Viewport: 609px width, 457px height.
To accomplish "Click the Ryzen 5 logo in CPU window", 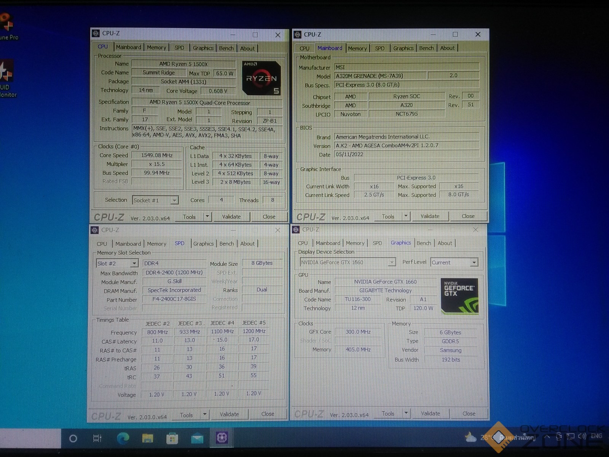I will coord(261,78).
